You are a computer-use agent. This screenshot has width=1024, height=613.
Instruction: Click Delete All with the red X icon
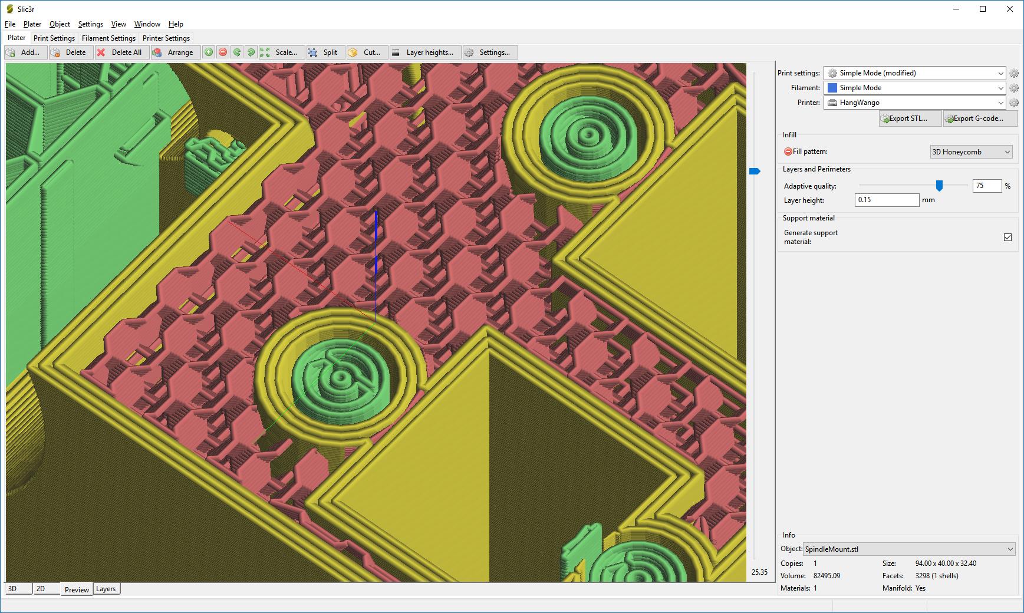(122, 52)
